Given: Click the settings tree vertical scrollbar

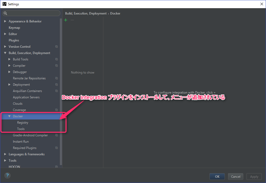Looking at the screenshot, I should pyautogui.click(x=61, y=92).
